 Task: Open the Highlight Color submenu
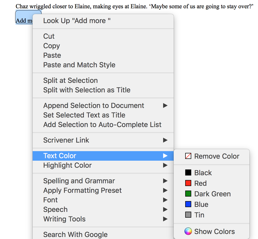click(x=103, y=165)
